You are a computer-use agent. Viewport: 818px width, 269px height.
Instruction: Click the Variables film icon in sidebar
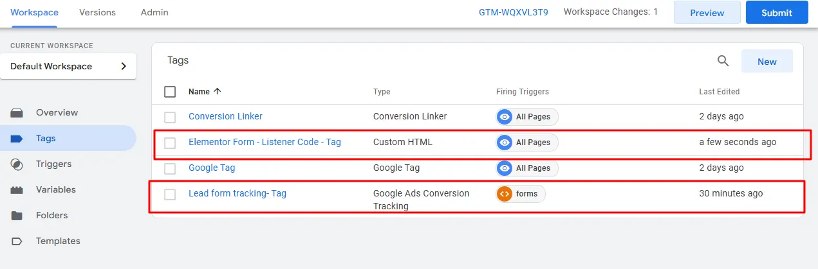tap(17, 190)
